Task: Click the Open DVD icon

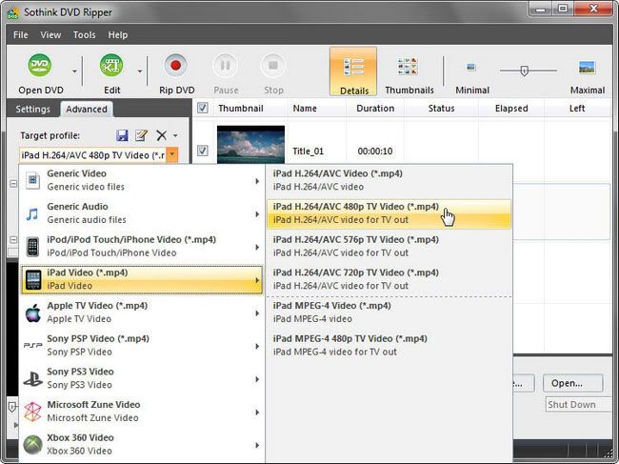Action: [40, 67]
